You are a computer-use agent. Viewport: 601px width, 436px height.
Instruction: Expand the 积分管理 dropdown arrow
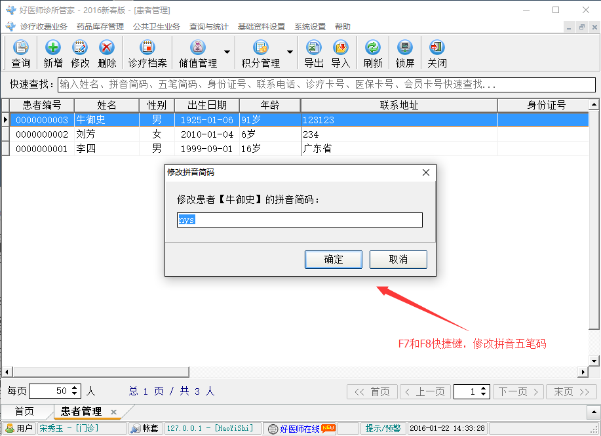tap(290, 52)
